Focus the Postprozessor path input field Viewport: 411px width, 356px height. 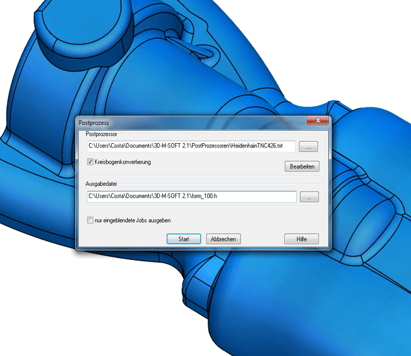(x=191, y=146)
